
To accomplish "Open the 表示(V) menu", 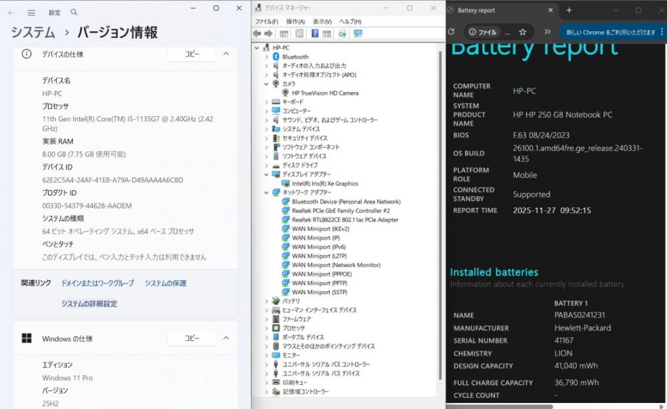I will (322, 22).
